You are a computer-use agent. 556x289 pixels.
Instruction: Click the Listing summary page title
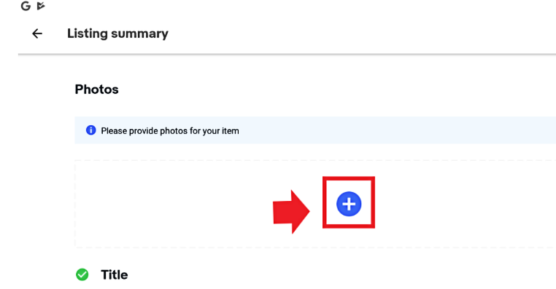tap(117, 33)
